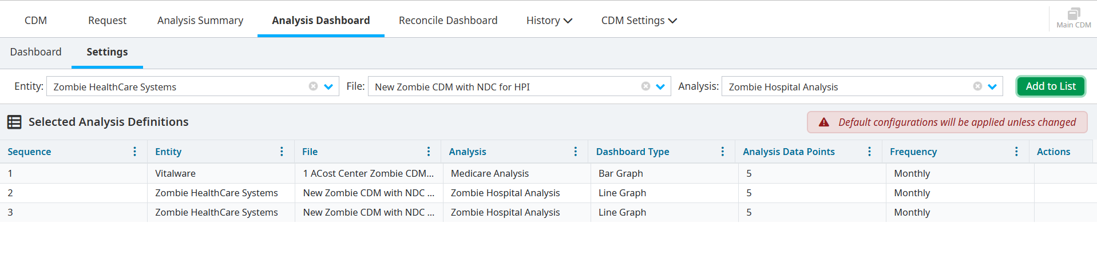
Task: Open the Sequence column options menu
Action: 134,152
